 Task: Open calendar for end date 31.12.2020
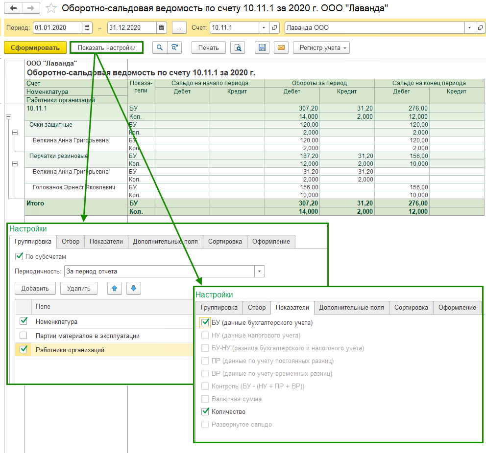(x=162, y=27)
